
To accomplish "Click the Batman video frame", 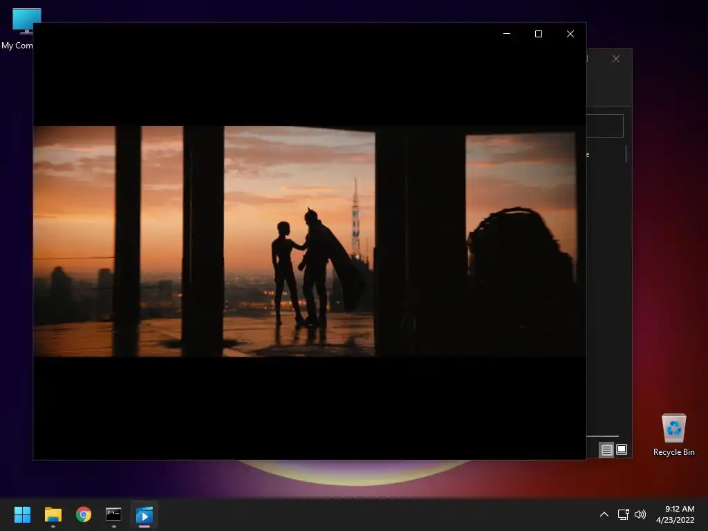I will click(x=309, y=241).
